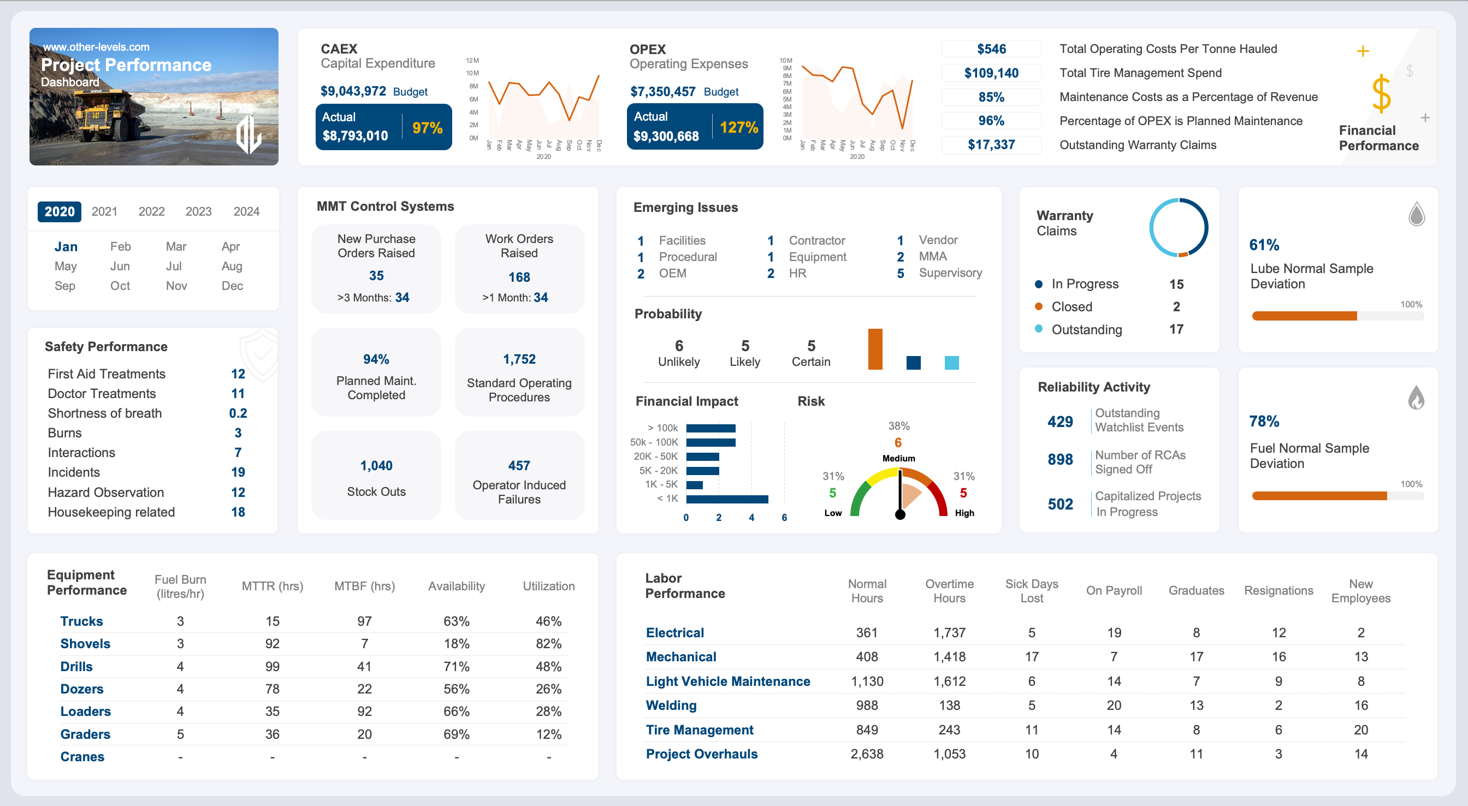Click the orange Unlikely probability bar
Image resolution: width=1468 pixels, height=806 pixels.
point(875,349)
